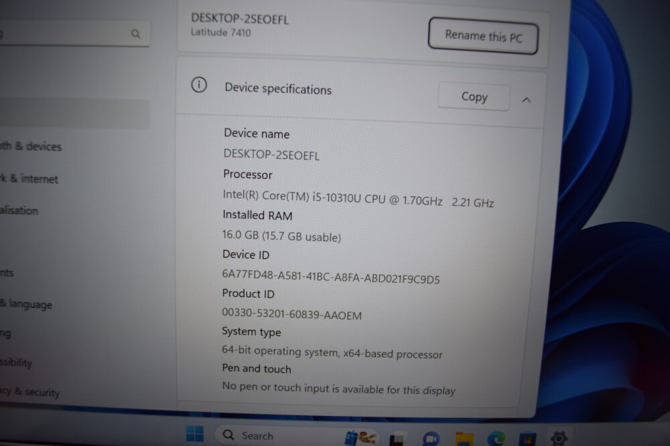Click the Device ID label
Screen dimensions: 670x446
click(x=246, y=255)
